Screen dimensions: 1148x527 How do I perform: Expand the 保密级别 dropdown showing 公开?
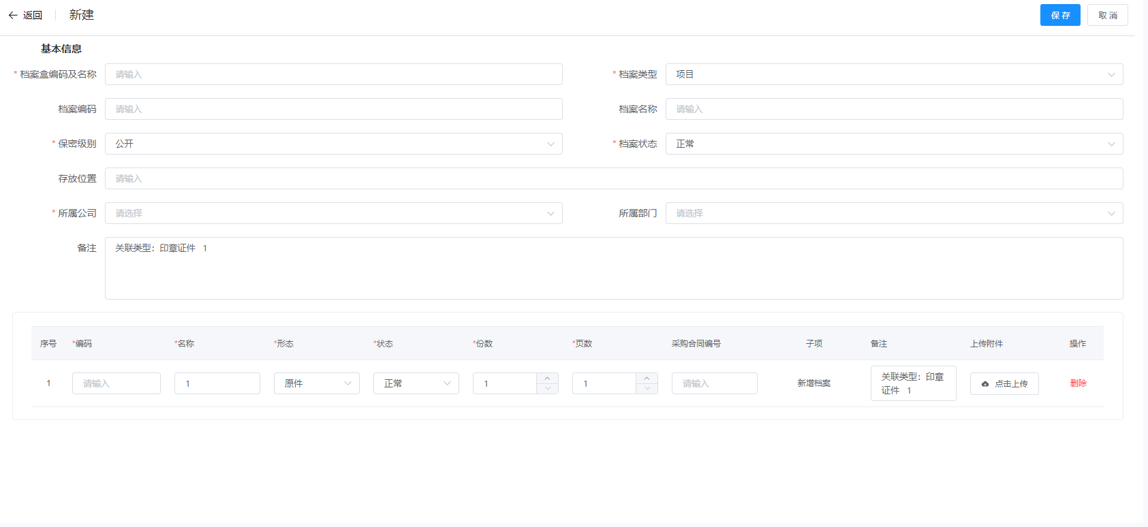[x=333, y=144]
